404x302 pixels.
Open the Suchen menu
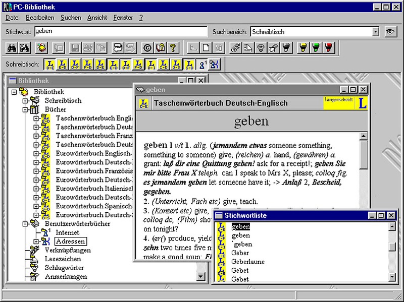[71, 18]
